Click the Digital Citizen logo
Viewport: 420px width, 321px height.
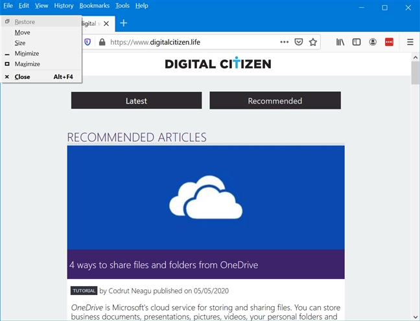[218, 63]
